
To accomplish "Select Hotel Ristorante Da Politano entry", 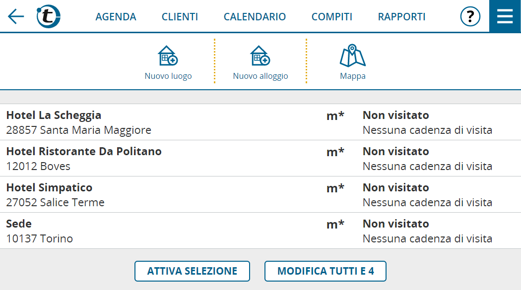I will [260, 158].
